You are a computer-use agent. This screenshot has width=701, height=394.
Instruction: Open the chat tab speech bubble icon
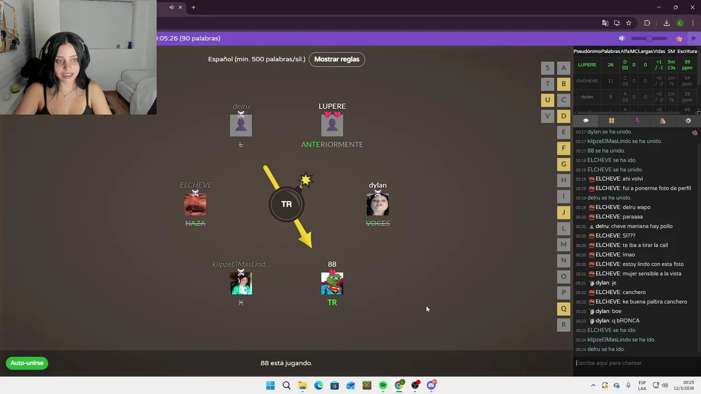pyautogui.click(x=586, y=120)
